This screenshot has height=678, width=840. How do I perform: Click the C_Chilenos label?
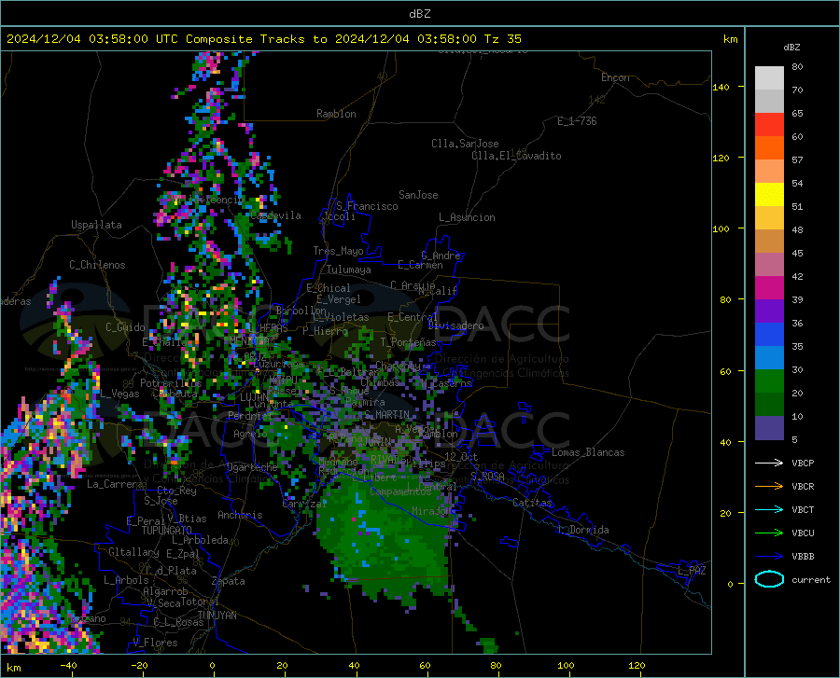tap(97, 265)
